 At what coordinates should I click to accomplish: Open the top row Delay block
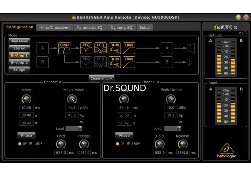click(115, 48)
